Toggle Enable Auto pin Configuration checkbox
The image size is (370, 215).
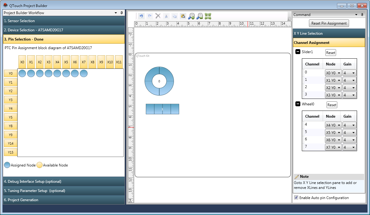[296, 197]
